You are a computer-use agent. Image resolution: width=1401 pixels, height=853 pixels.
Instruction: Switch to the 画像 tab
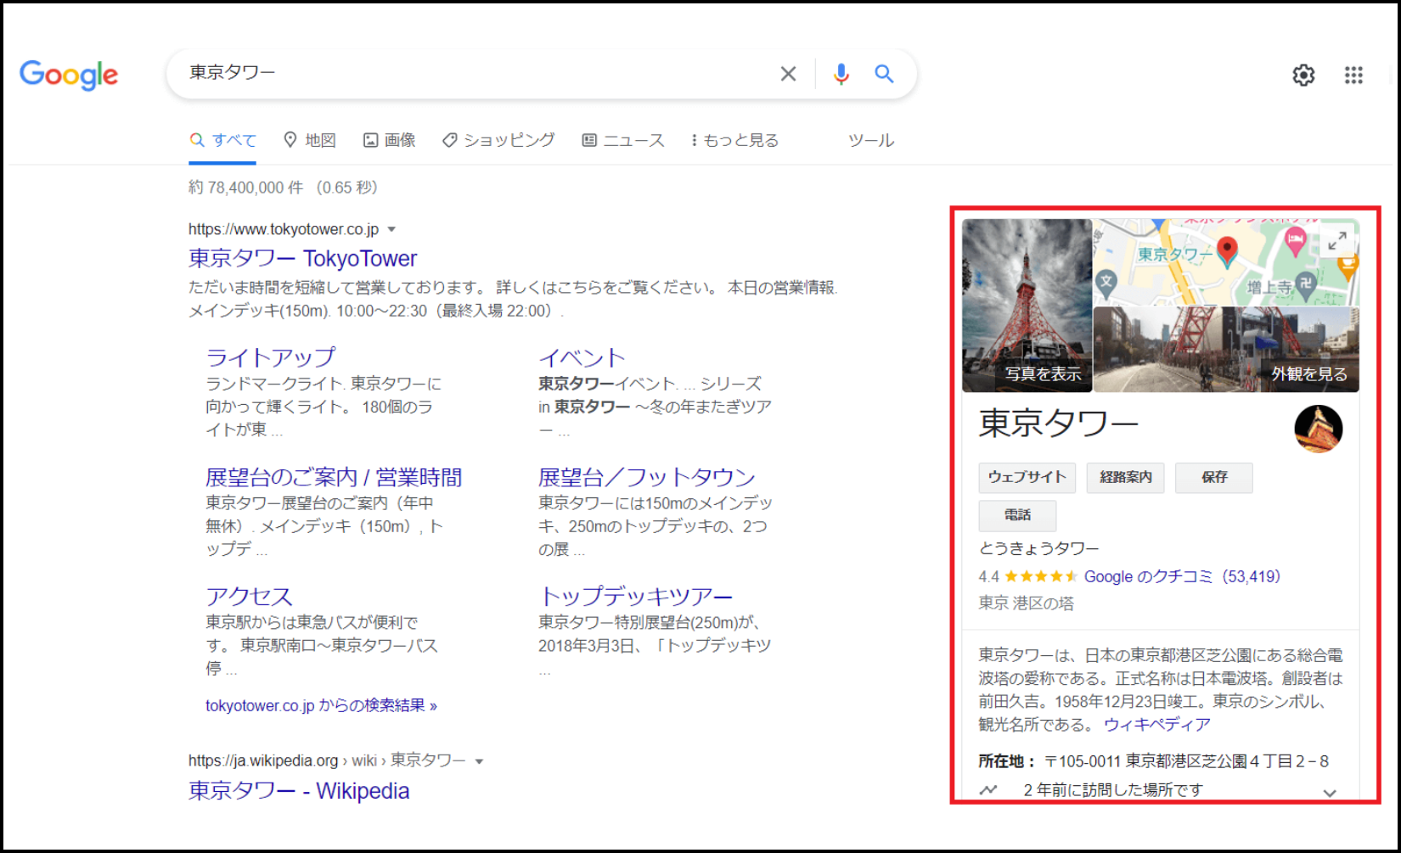tap(390, 140)
